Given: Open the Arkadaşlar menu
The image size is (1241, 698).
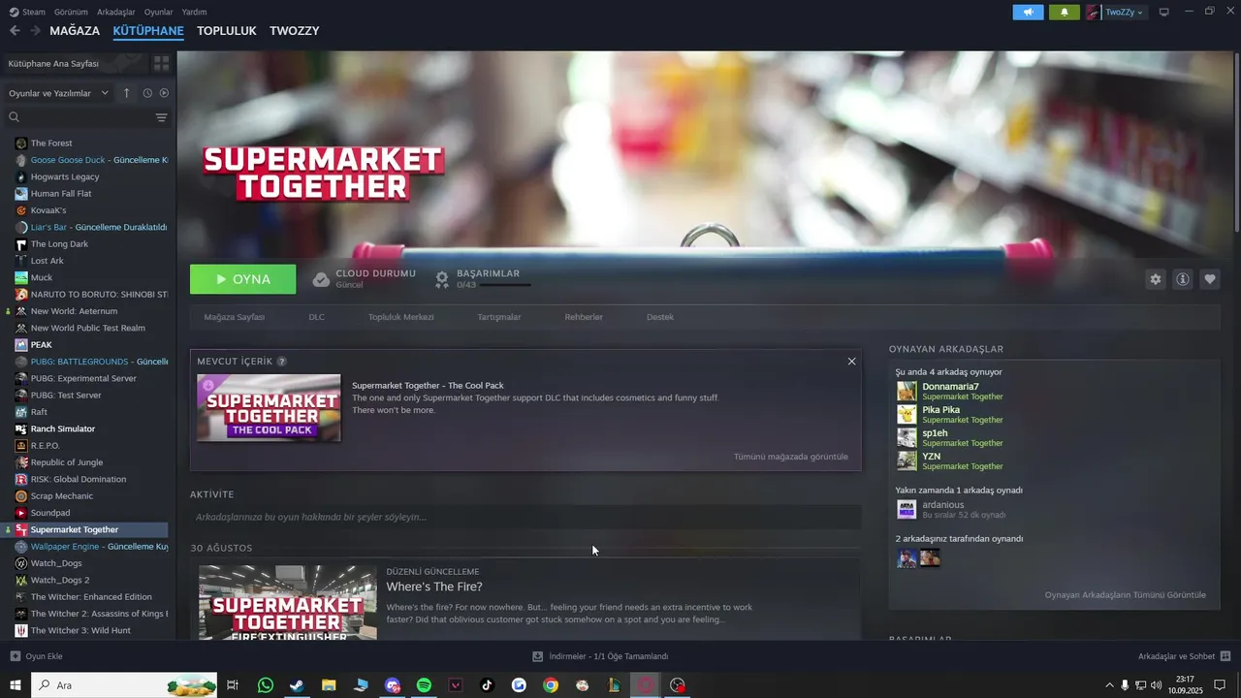Looking at the screenshot, I should click(x=116, y=12).
